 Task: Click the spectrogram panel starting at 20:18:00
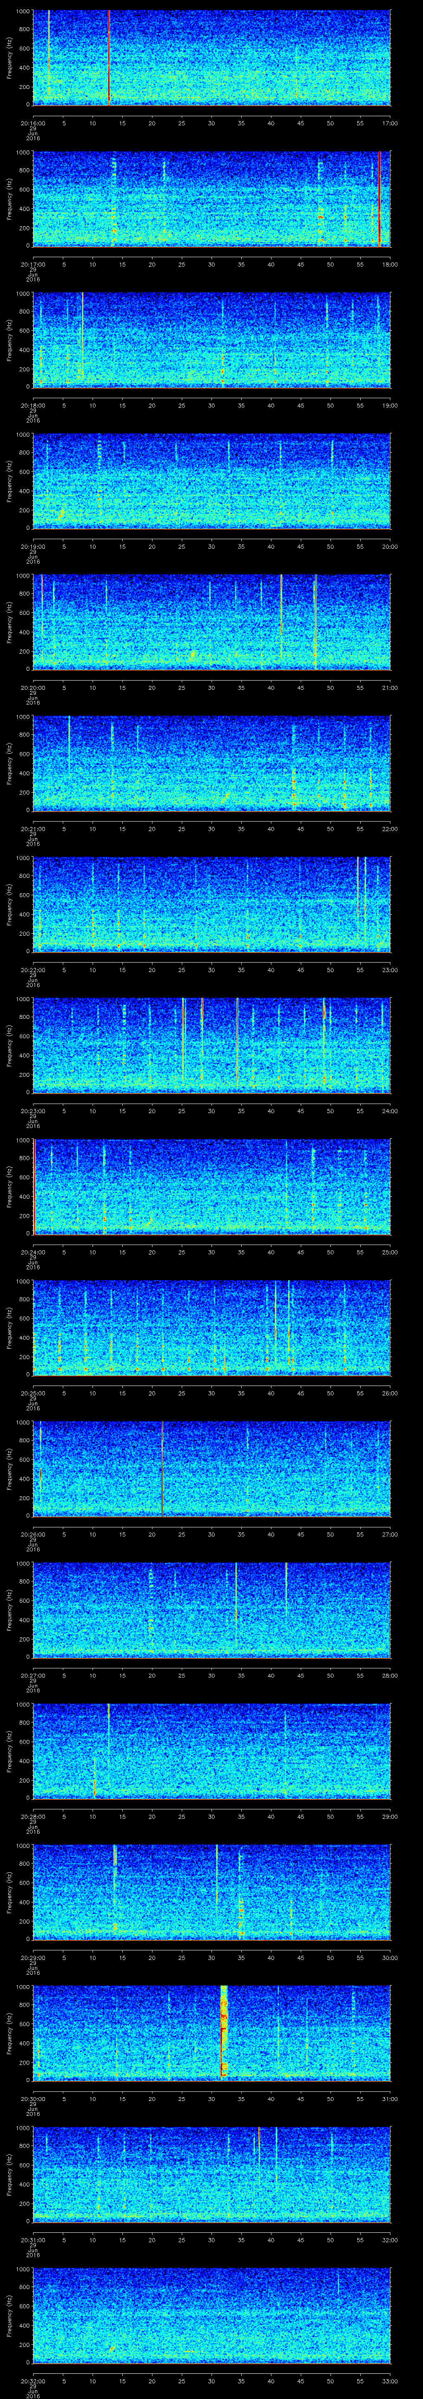coord(211,339)
